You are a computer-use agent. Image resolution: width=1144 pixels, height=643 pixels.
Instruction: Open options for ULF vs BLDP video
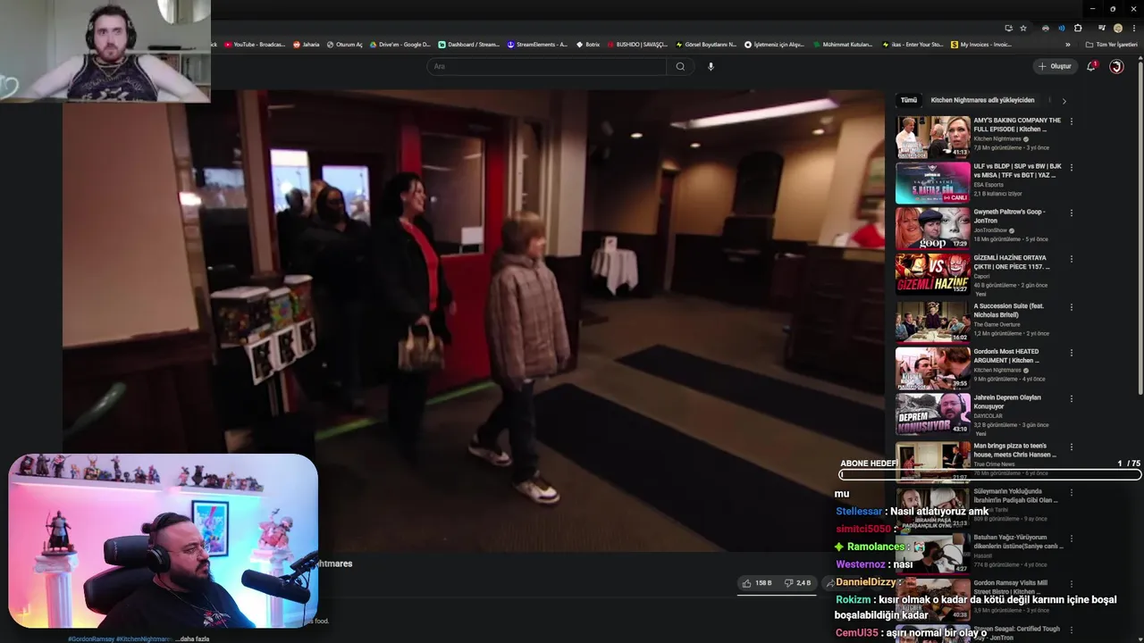click(x=1071, y=167)
